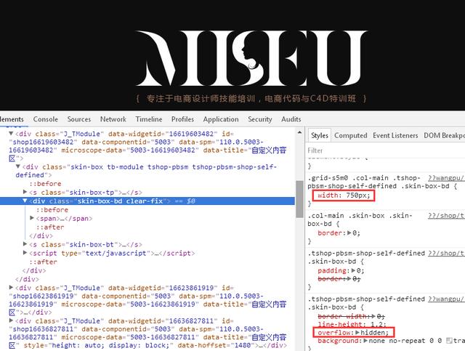Viewport: 465px width, 351px height.
Task: Switch to the Sources tab
Action: point(79,119)
